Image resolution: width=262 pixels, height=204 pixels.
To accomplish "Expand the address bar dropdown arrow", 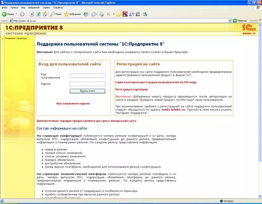I will click(x=230, y=21).
